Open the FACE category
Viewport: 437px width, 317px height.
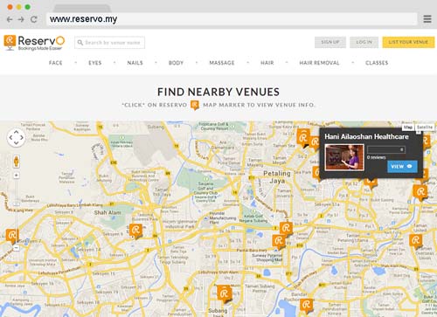(x=56, y=63)
